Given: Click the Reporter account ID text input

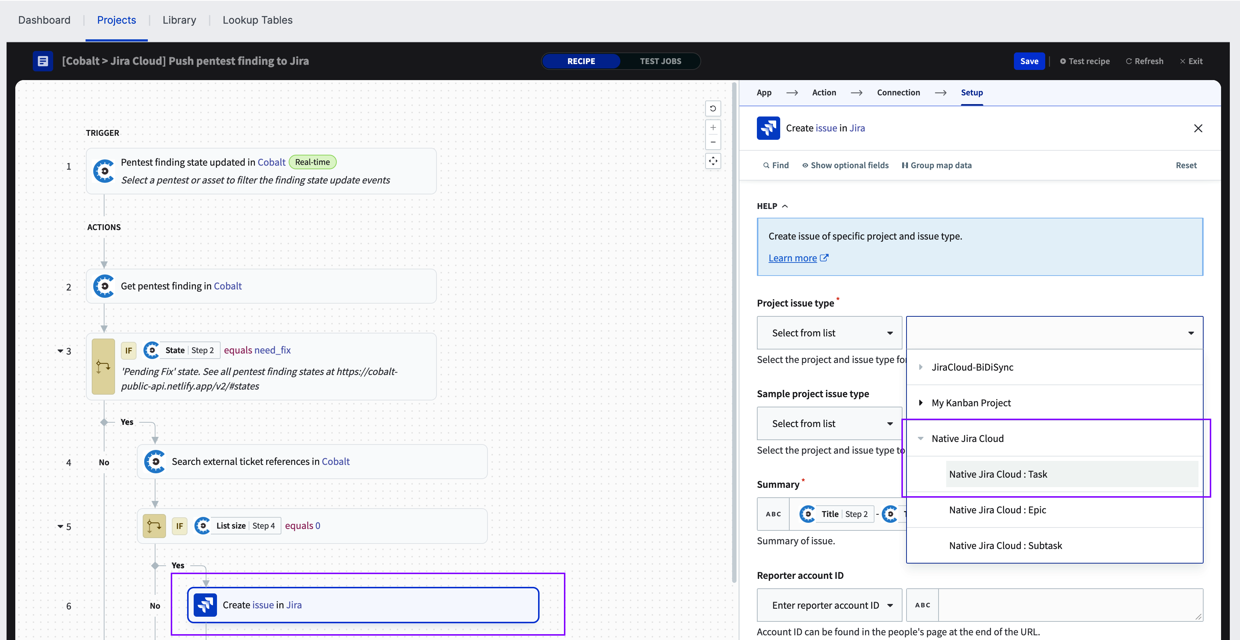Looking at the screenshot, I should coord(1071,605).
